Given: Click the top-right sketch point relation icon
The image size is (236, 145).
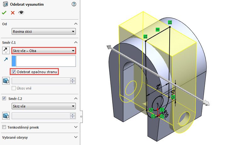Looking at the screenshot, I should 170,22.
